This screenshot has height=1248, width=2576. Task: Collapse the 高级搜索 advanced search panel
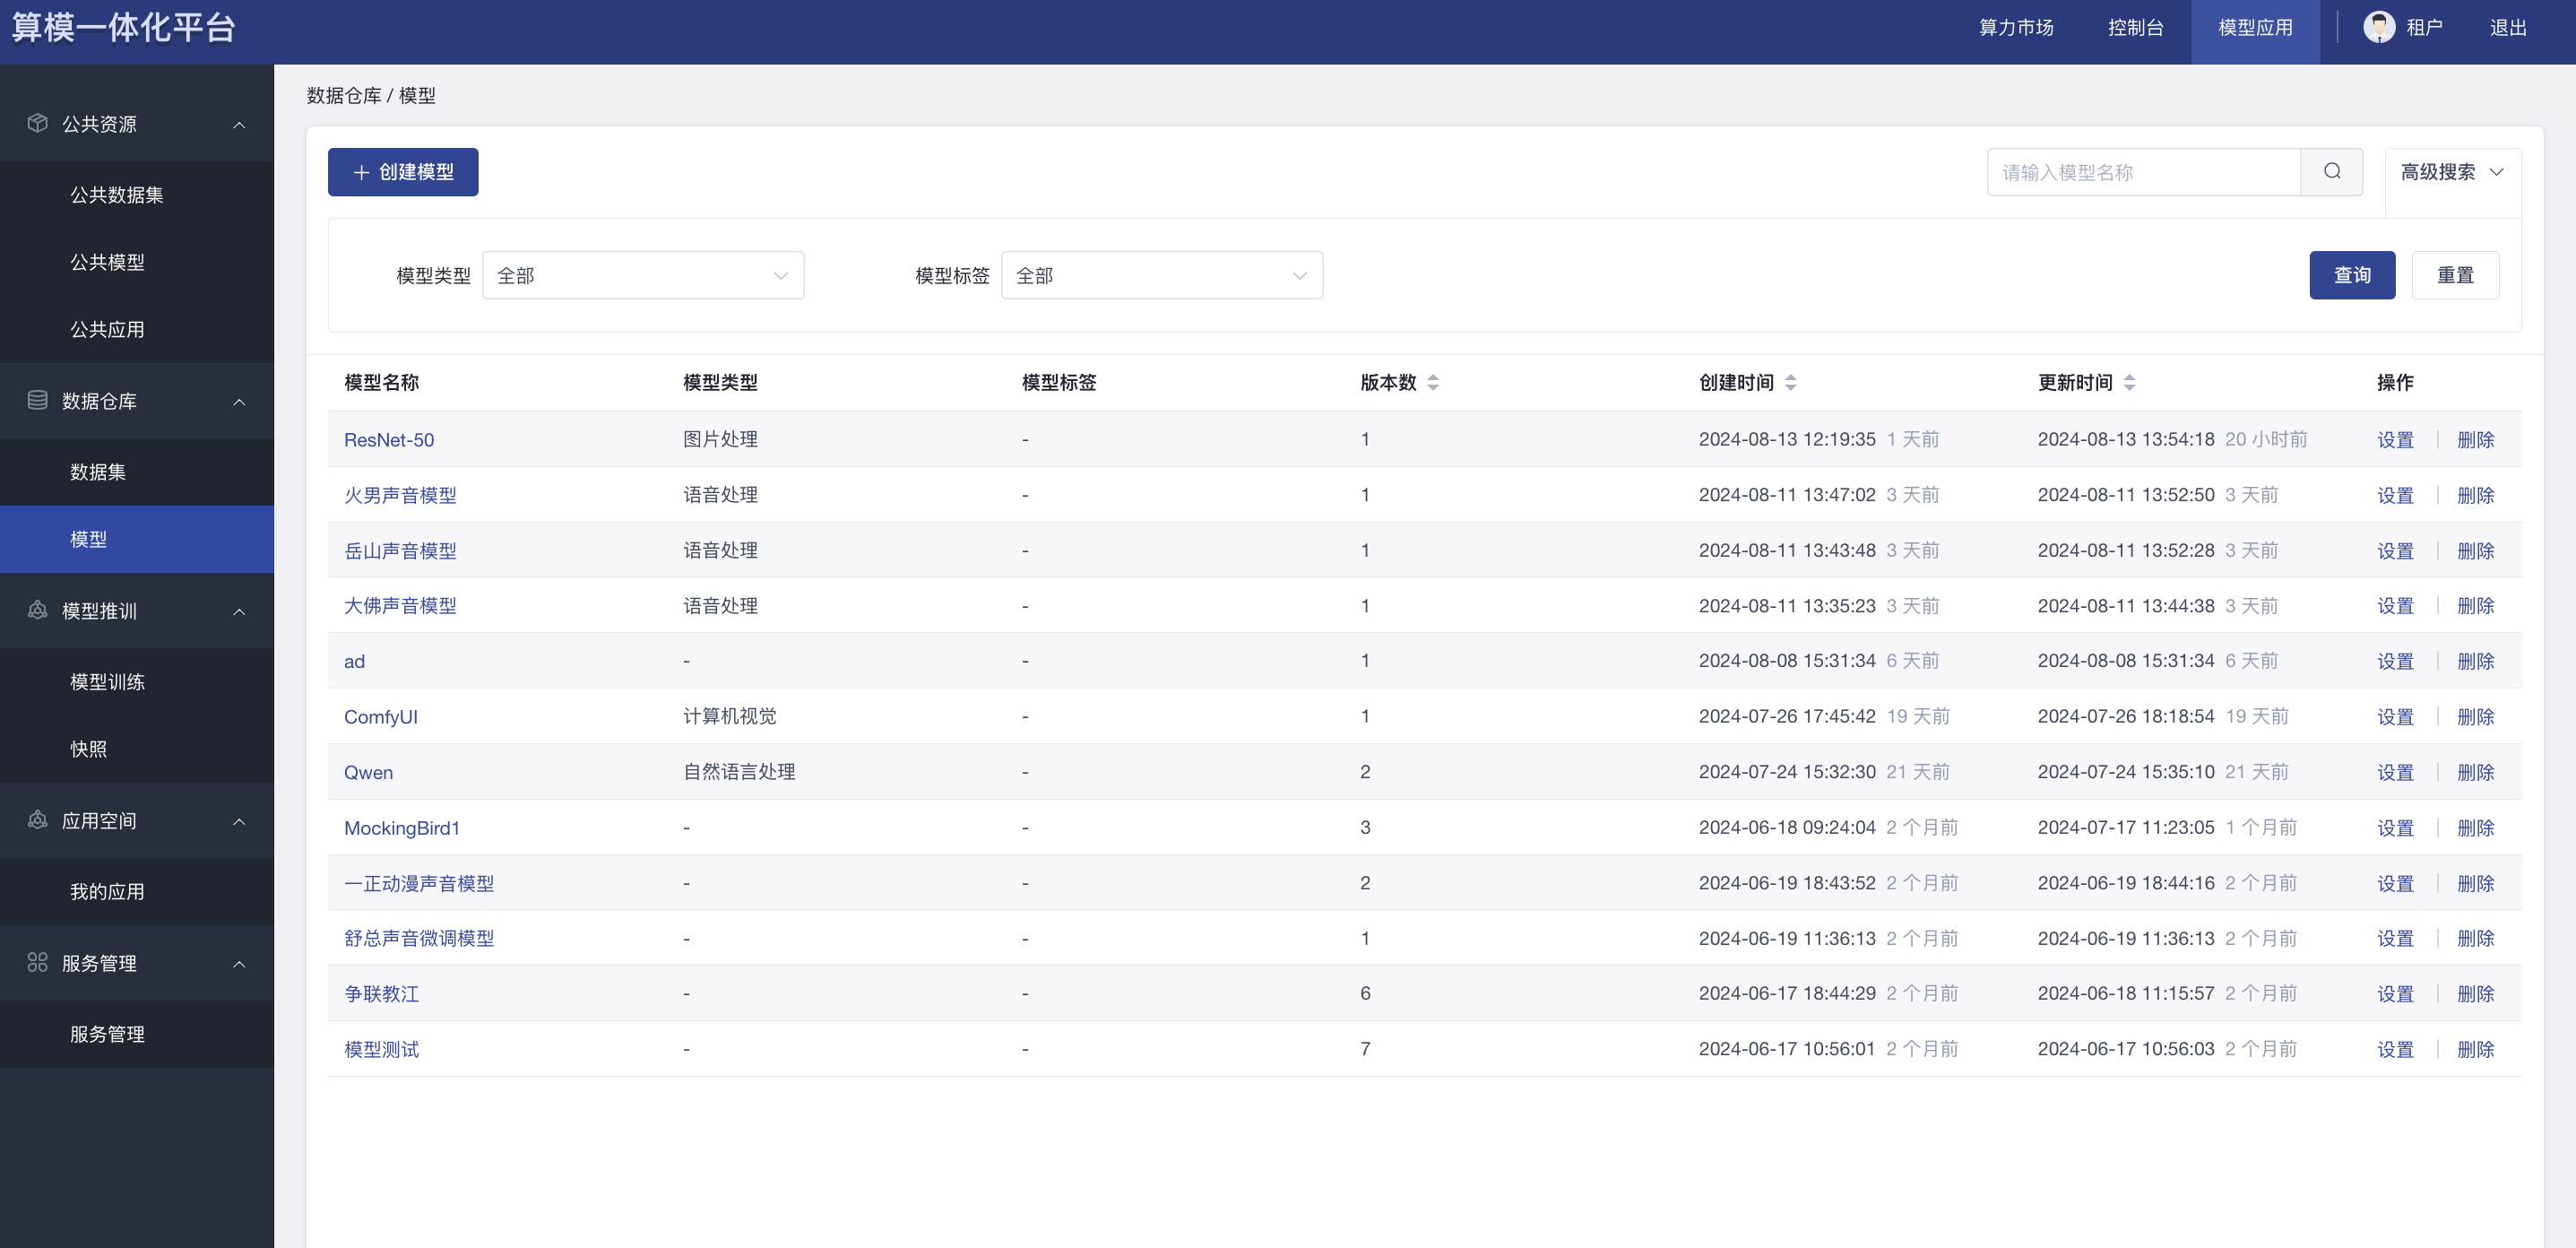click(2452, 172)
